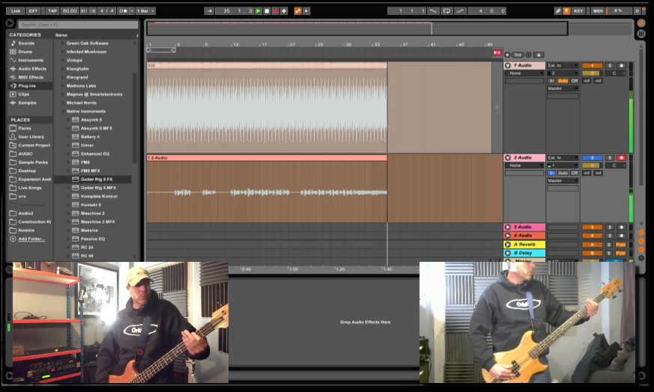Click the browser search field

pos(79,25)
